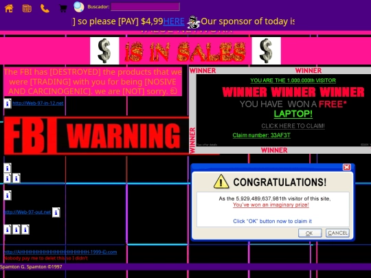Open the shopping cart icon
The height and width of the screenshot is (278, 371).
[63, 8]
